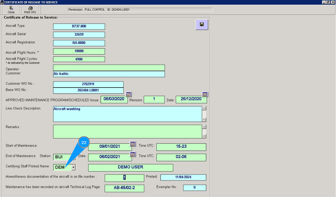This screenshot has height=197, width=336.
Task: Click the numbered 22 callout marker
Action: pos(84,142)
